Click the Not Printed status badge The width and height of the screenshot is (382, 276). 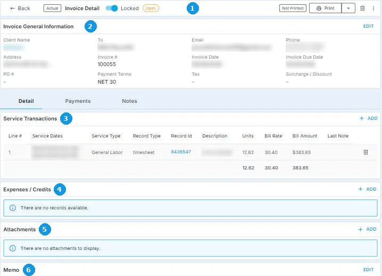(x=293, y=9)
